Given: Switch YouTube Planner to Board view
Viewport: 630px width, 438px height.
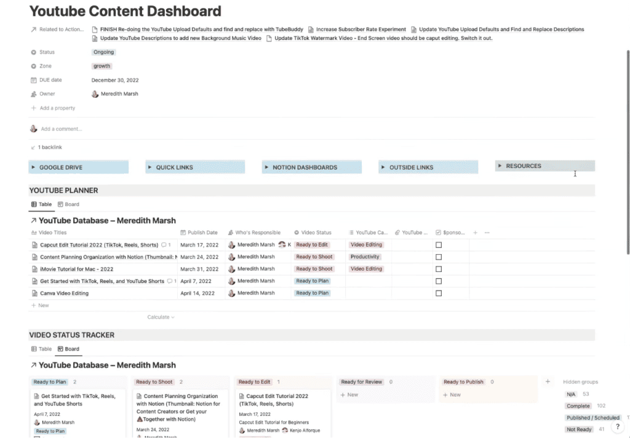Looking at the screenshot, I should (x=68, y=204).
